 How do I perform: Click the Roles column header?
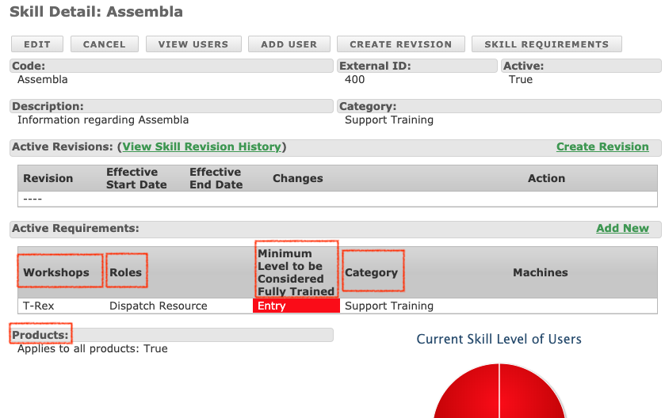pos(125,272)
